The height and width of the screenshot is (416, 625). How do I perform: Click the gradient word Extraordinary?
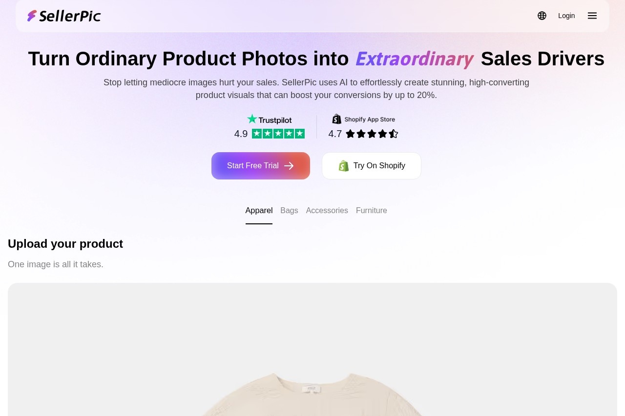415,59
